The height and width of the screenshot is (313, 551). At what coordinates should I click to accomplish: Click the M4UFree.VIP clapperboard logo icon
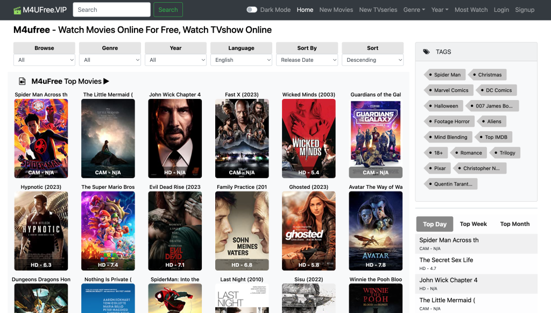point(18,10)
